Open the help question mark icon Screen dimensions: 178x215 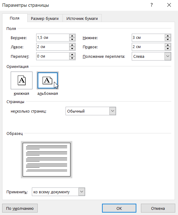click(151, 5)
